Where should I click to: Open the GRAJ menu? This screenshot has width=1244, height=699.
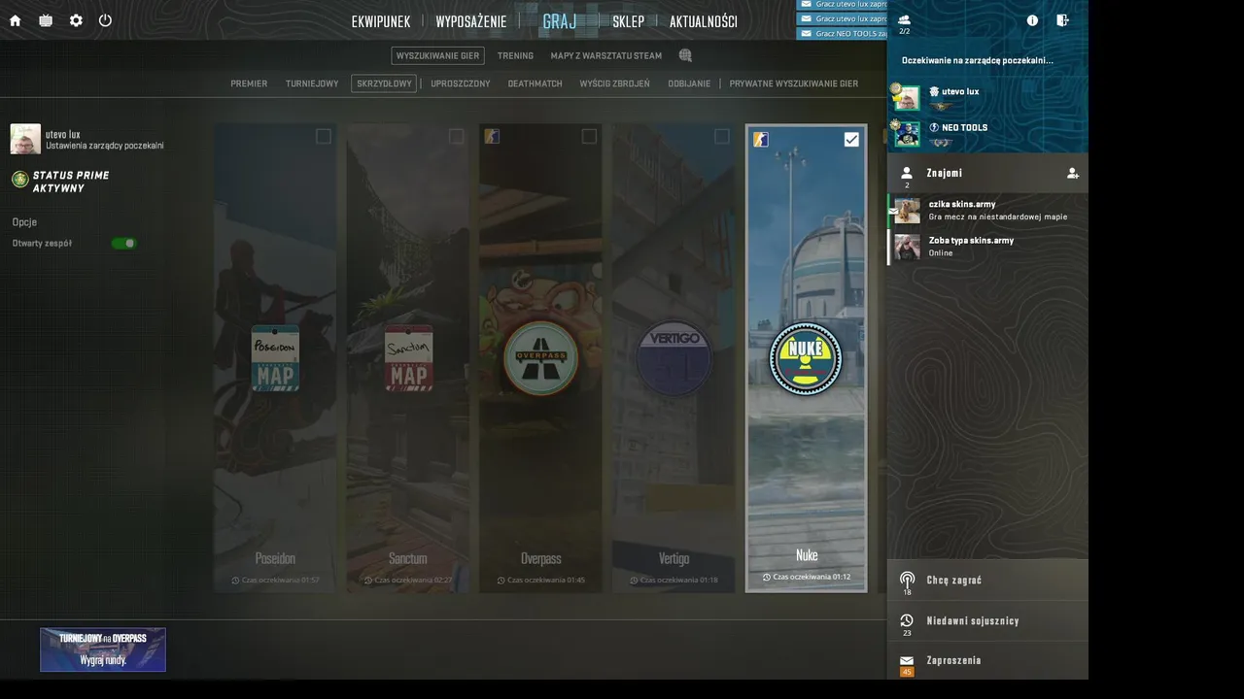tap(560, 21)
